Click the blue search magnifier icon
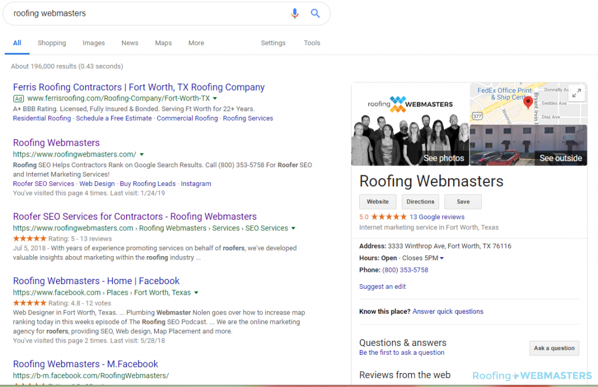The width and height of the screenshot is (598, 387). [x=315, y=13]
